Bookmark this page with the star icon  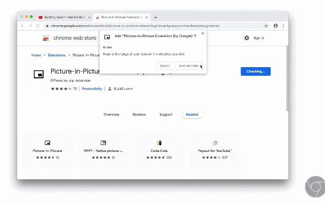266,26
